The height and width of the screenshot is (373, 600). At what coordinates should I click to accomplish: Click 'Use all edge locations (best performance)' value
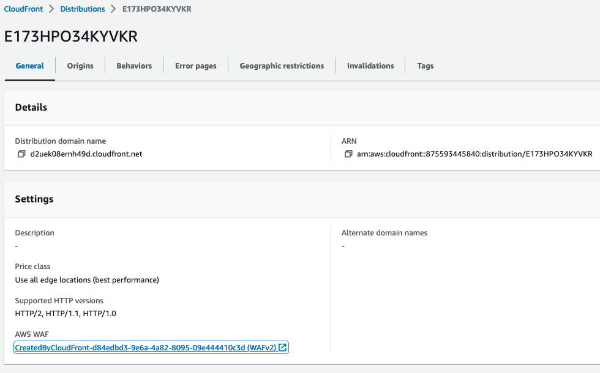click(87, 280)
